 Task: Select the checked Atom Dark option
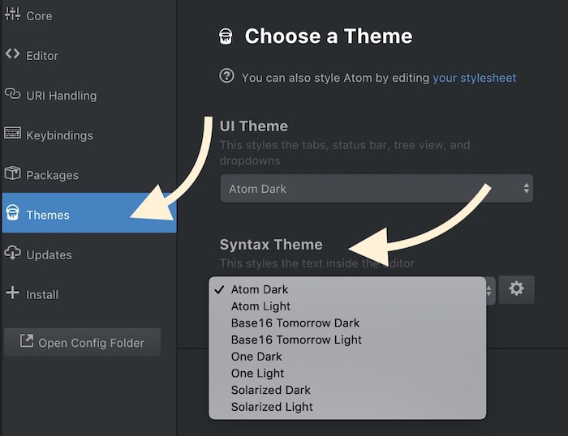[x=260, y=289]
